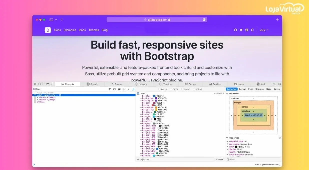Search the inspector with the magnifier icon
Viewport: 309px width, 170px height.
click(274, 84)
